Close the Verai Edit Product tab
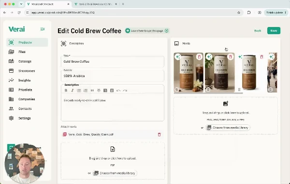This screenshot has width=290, height=184. click(69, 4)
